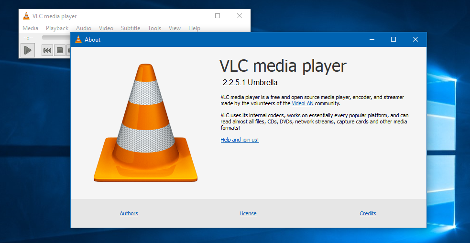470x243 pixels.
Task: Open the Authors link
Action: (x=129, y=214)
